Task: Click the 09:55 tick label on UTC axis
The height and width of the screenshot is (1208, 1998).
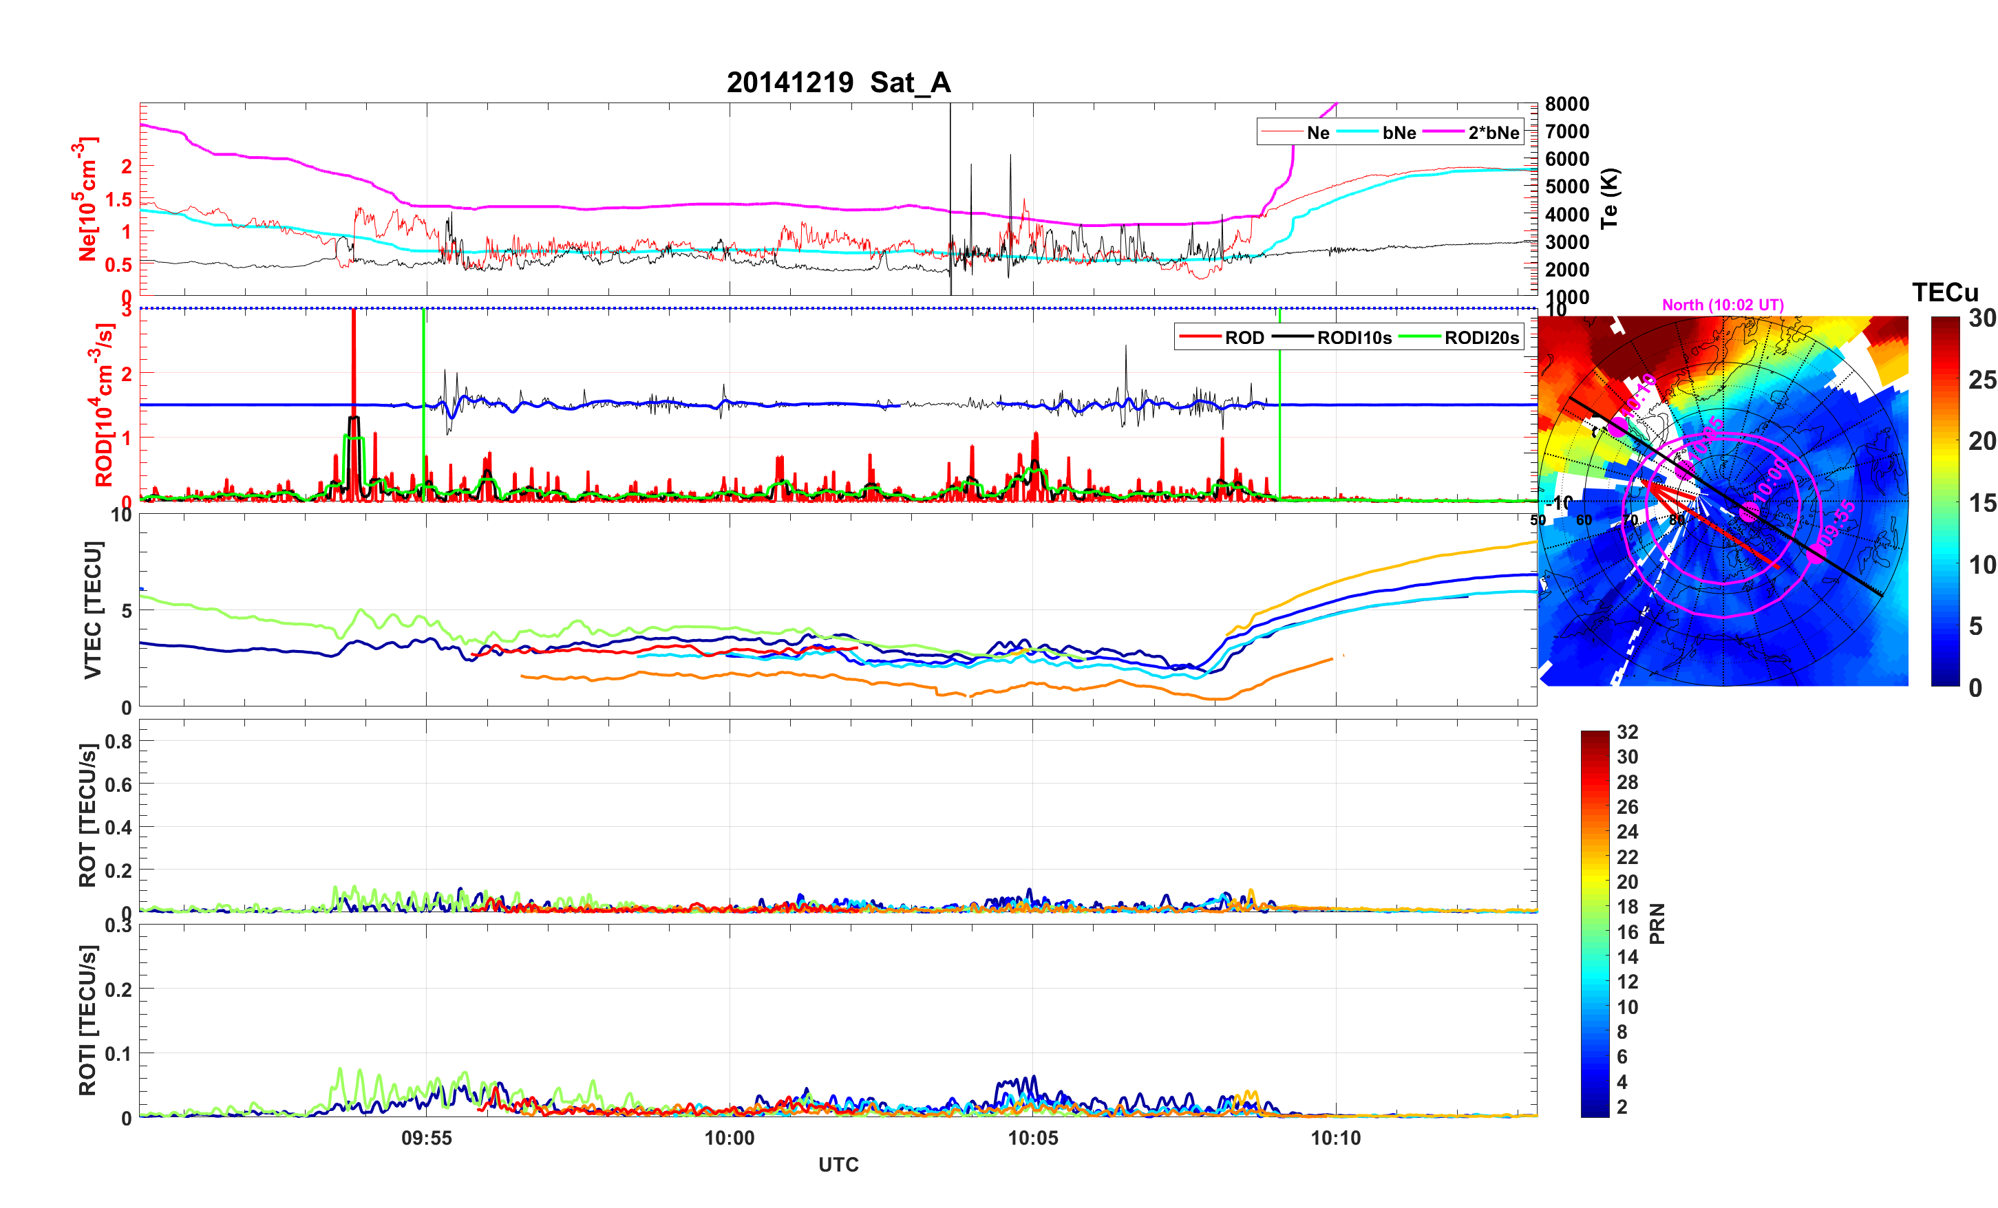Action: click(426, 1137)
